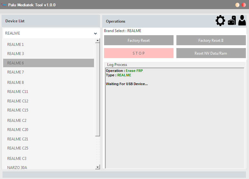
Task: Pick REALME C2 from the list
Action: coord(49,121)
